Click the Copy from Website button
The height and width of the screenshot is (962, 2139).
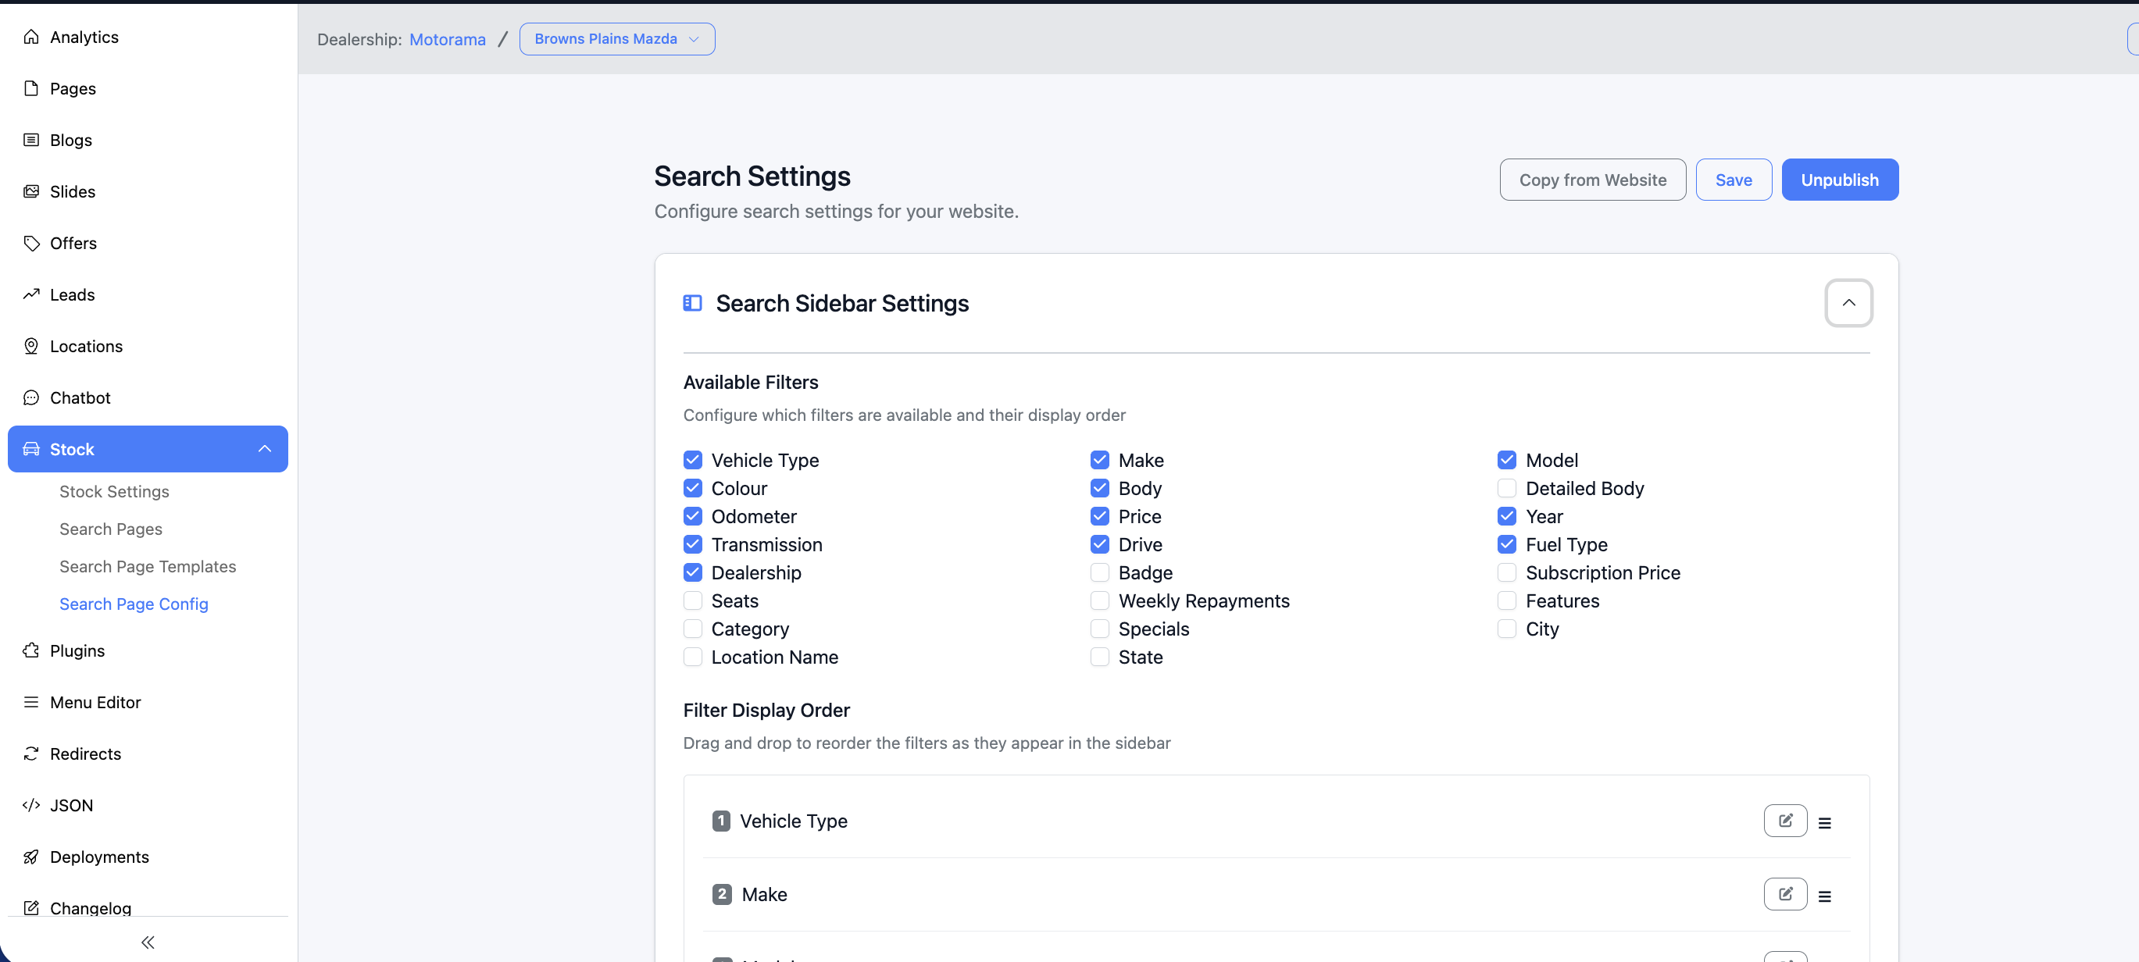point(1592,180)
